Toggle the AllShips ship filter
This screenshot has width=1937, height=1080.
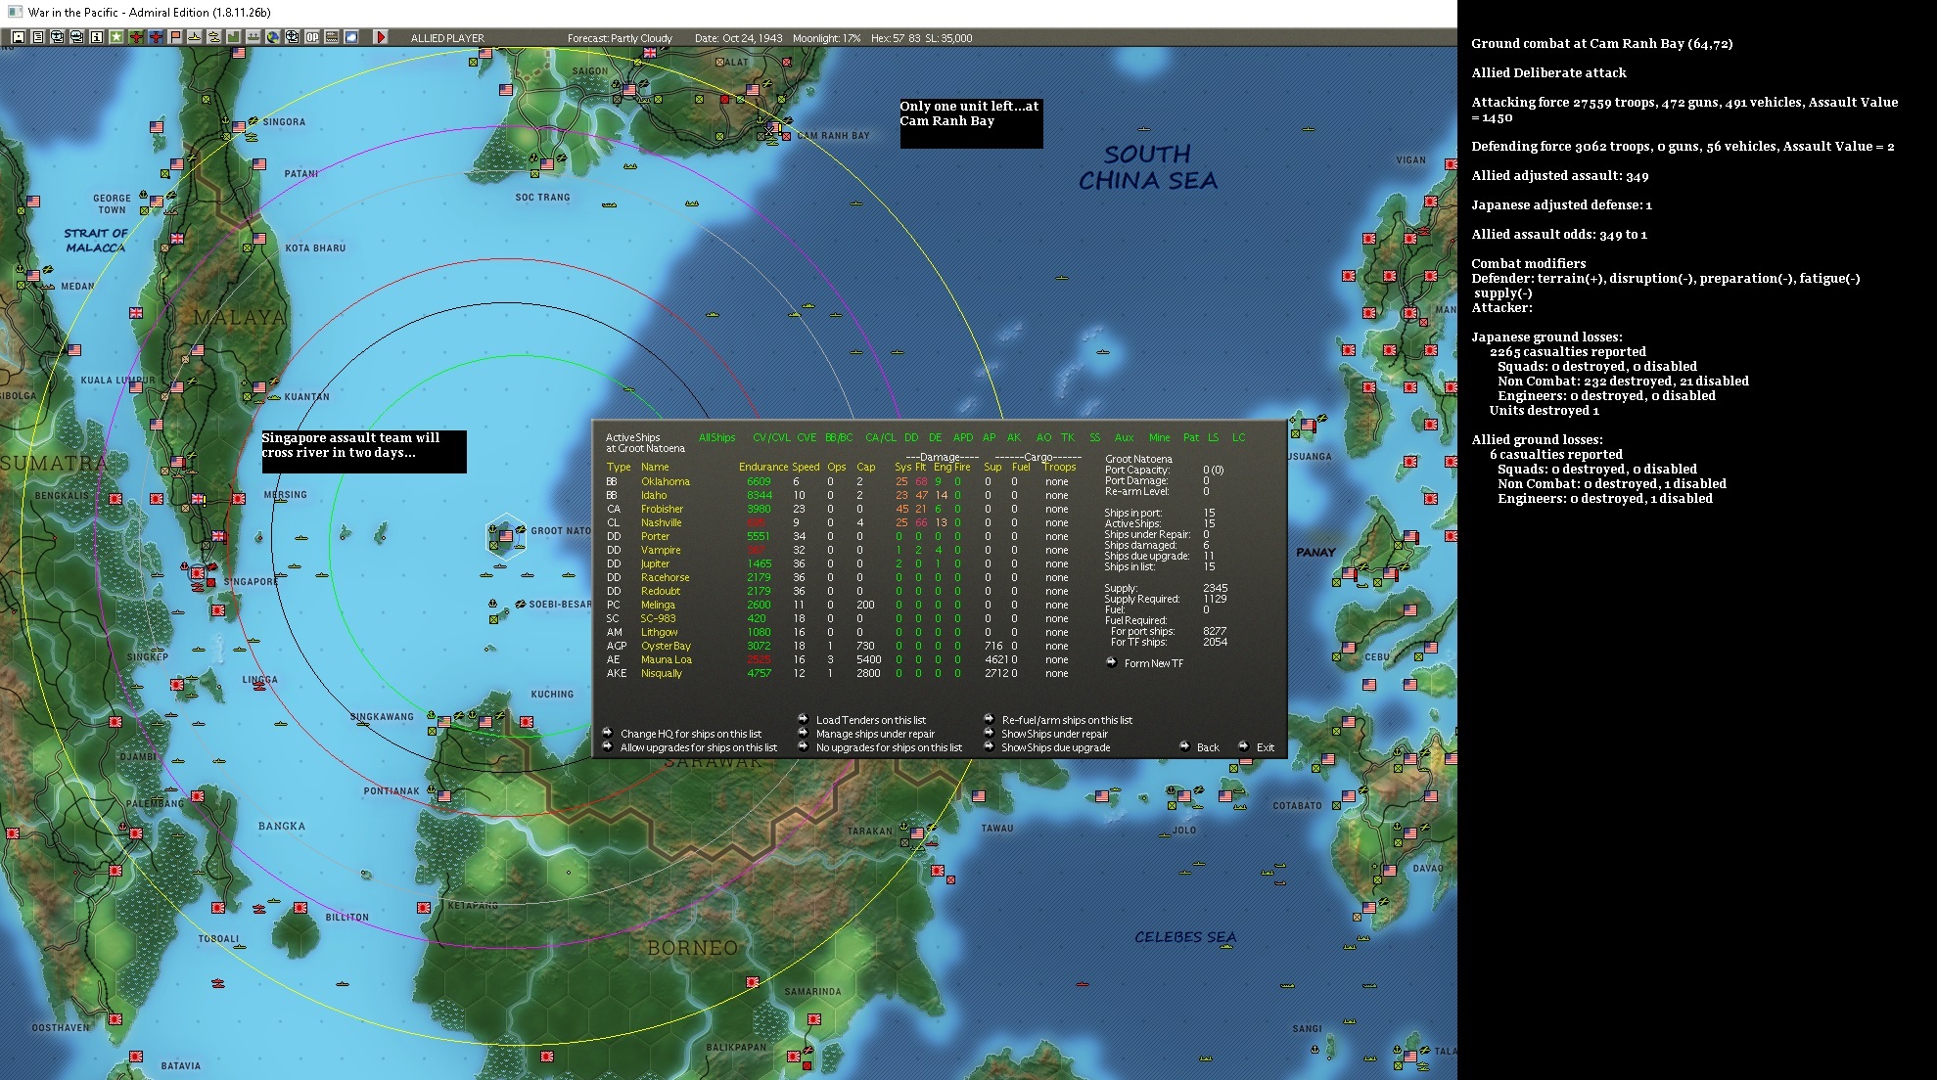pos(716,438)
